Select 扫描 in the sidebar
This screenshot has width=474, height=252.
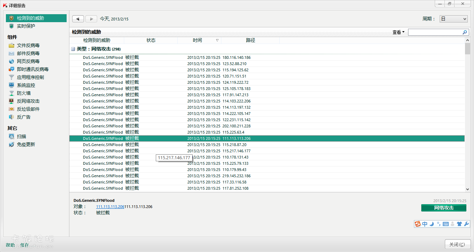click(x=22, y=136)
